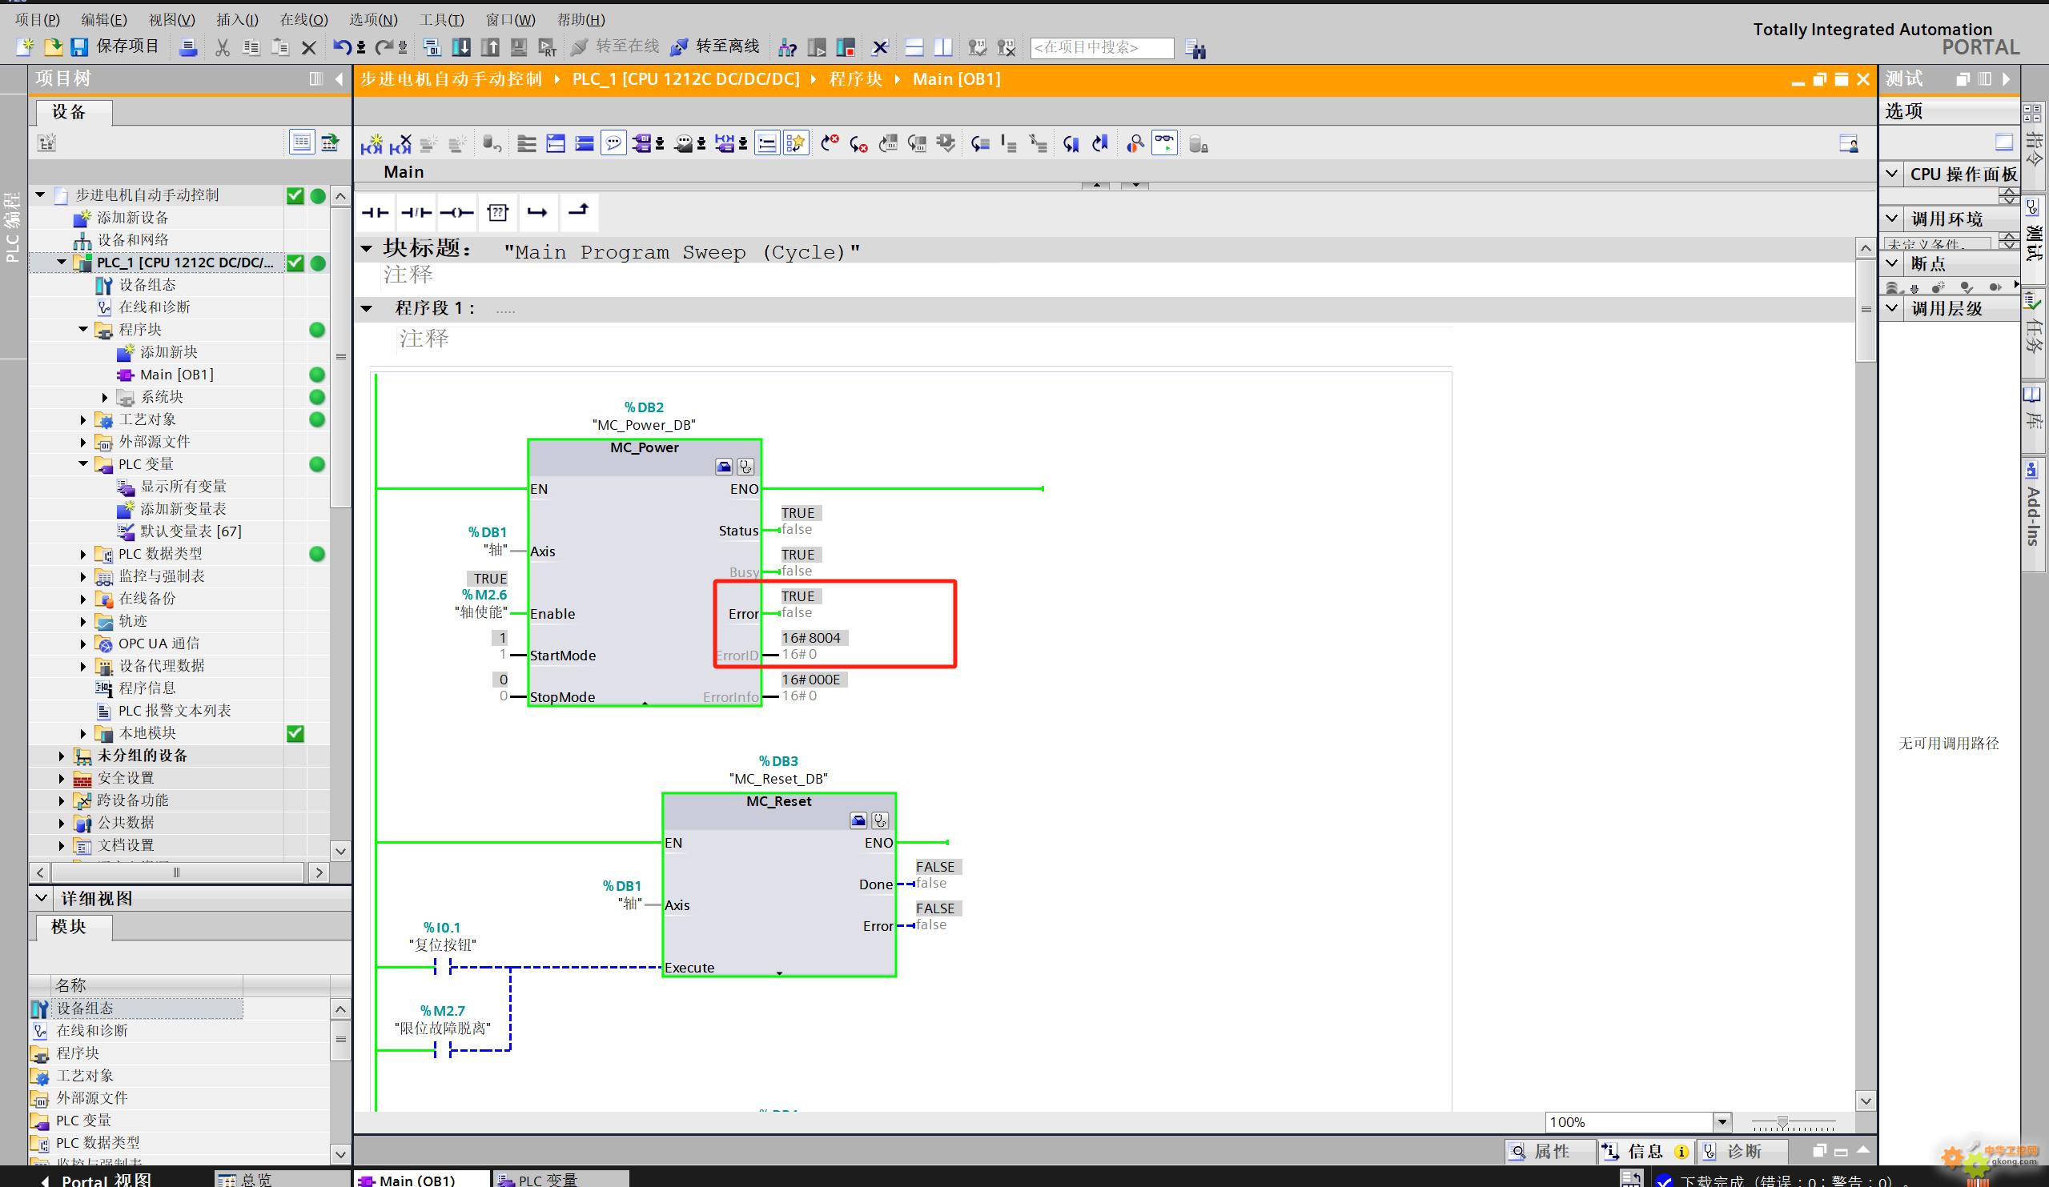Open the MC_Power configuration icon
This screenshot has width=2049, height=1187.
(x=724, y=467)
